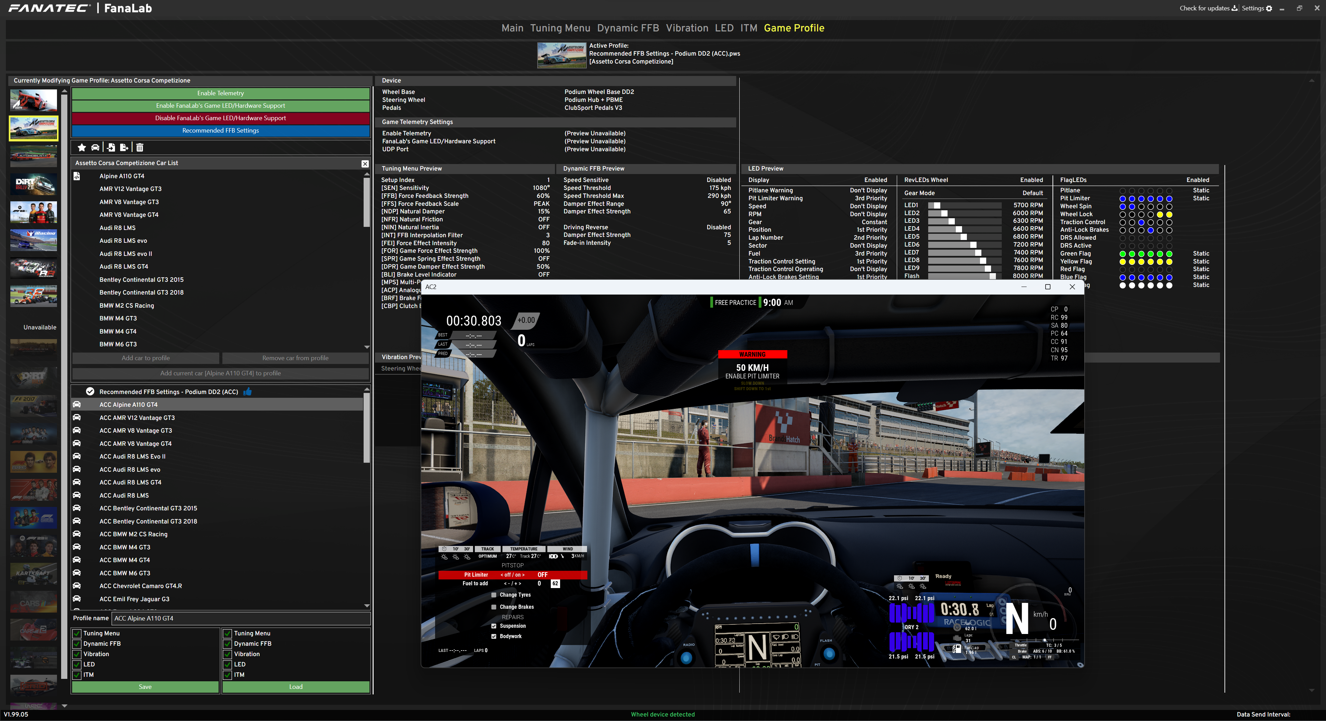The width and height of the screenshot is (1326, 721).
Task: Open the Dynamic FFB tab
Action: point(628,28)
